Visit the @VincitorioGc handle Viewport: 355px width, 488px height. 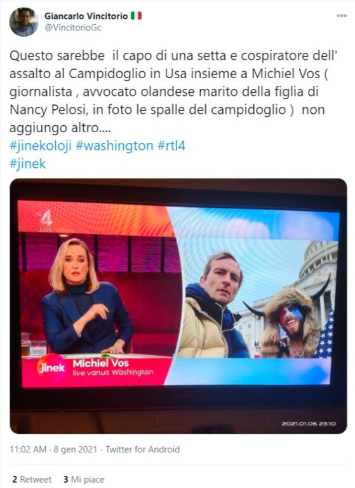click(73, 28)
